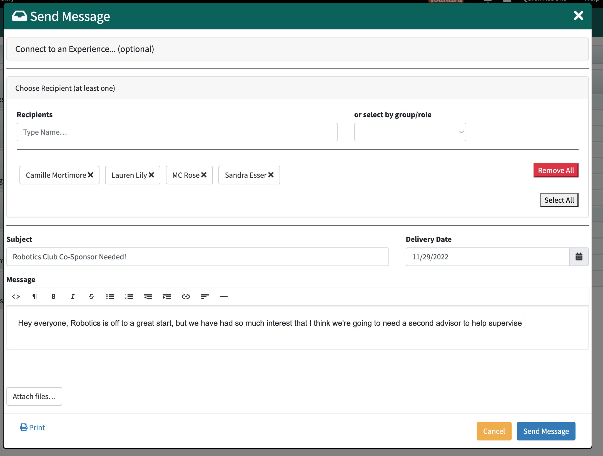Image resolution: width=603 pixels, height=456 pixels.
Task: Remove MC Rose recipient chip
Action: 204,175
